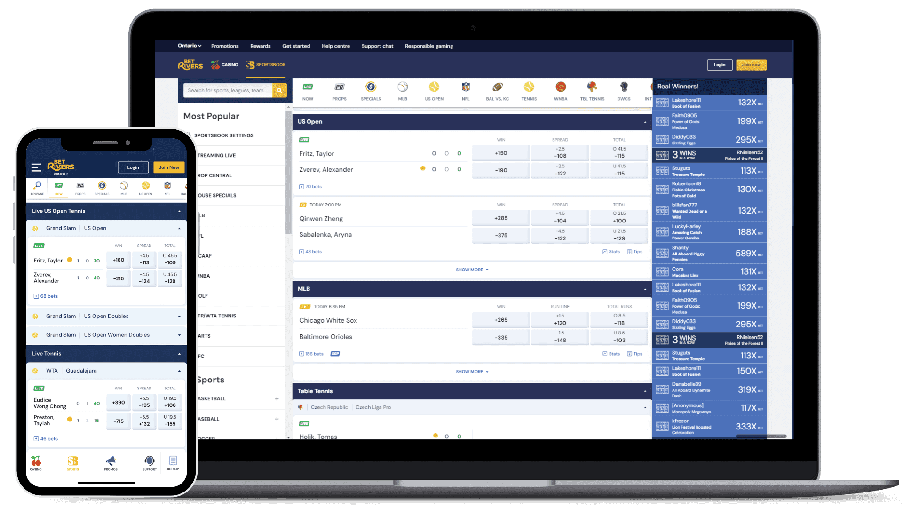
Task: Open the NOW live sports icon on laptop
Action: [x=308, y=91]
